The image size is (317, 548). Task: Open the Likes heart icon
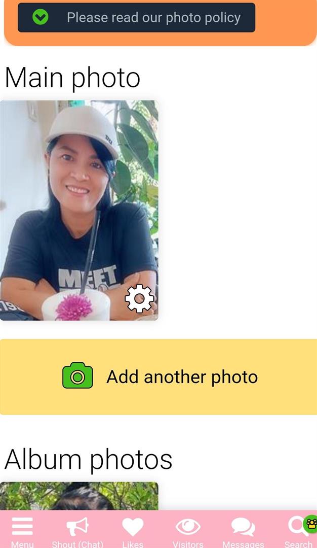pos(133,527)
